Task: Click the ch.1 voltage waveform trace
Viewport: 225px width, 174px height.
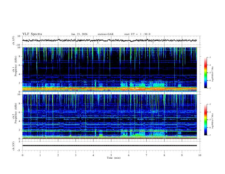Action: coord(109,40)
